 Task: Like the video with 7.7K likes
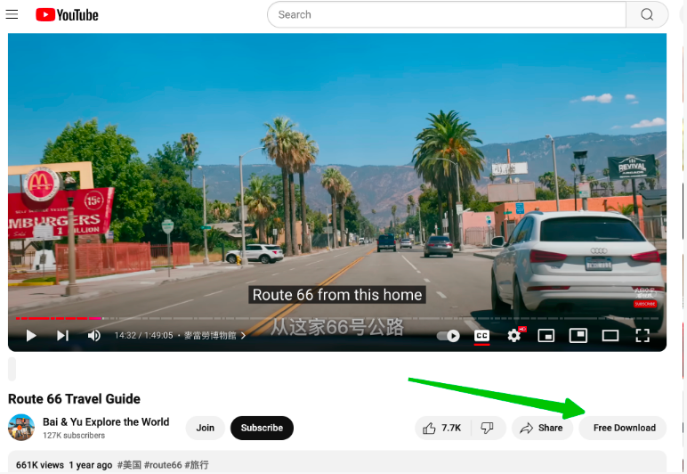click(x=443, y=428)
